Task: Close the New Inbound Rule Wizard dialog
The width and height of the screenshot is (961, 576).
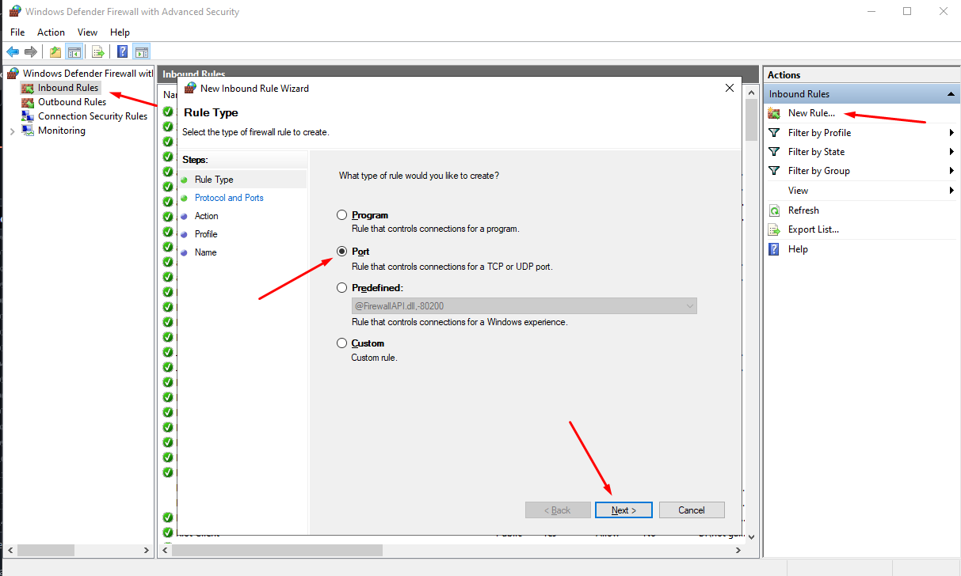Action: [730, 88]
